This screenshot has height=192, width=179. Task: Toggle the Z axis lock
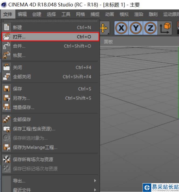(x=150, y=28)
